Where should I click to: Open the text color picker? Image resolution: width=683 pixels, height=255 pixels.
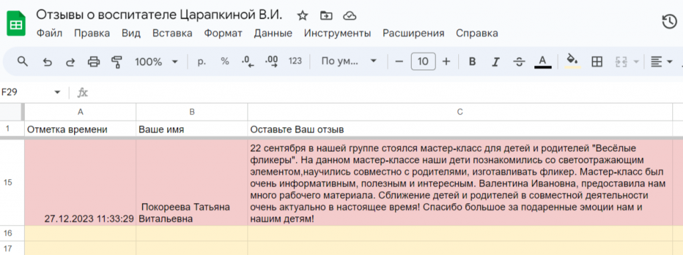(542, 62)
